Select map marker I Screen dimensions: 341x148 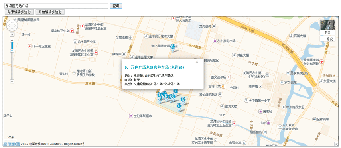[x=159, y=96]
